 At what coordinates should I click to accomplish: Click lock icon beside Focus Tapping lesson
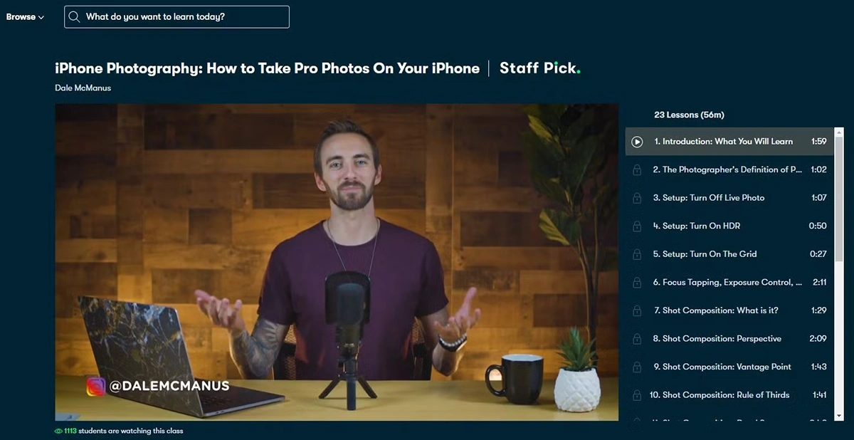coord(637,283)
